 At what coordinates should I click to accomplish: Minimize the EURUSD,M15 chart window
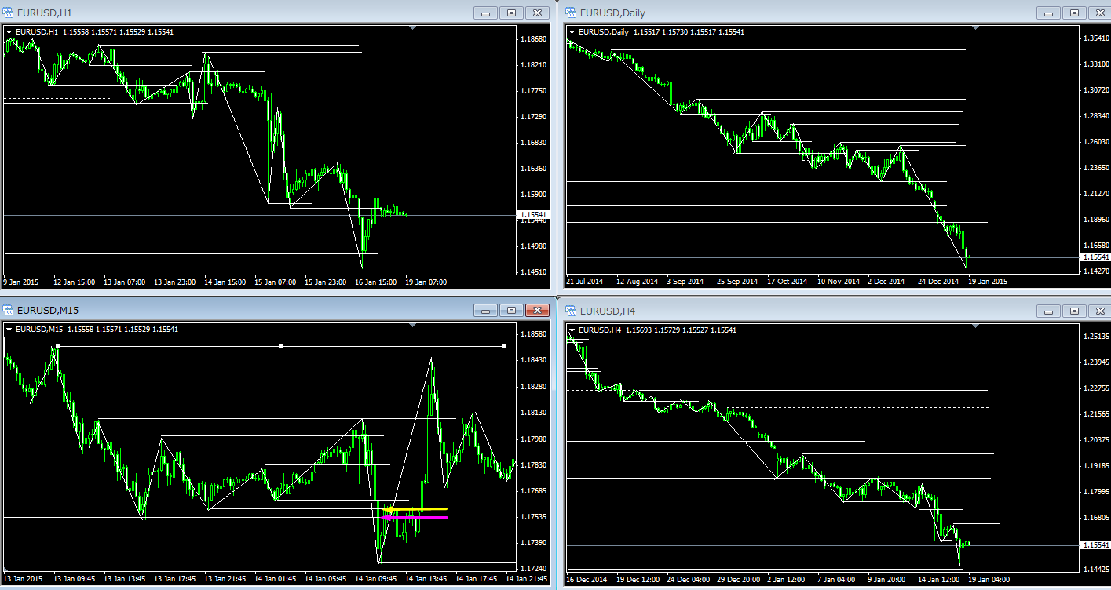486,310
